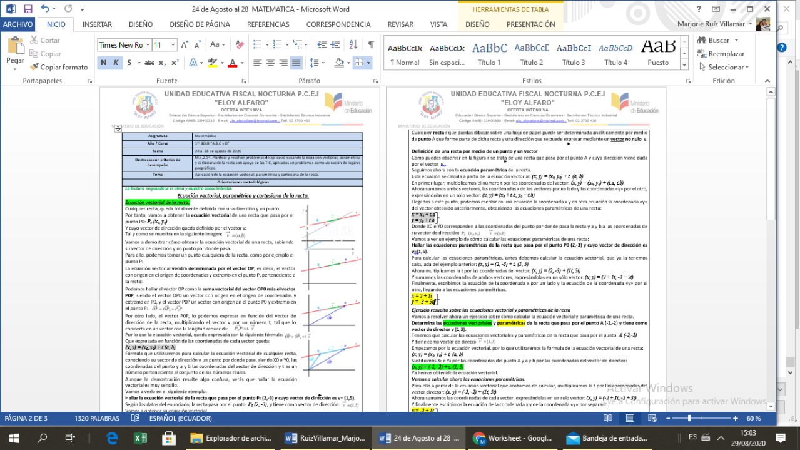
Task: Open the Windows notification center
Action: click(x=781, y=438)
